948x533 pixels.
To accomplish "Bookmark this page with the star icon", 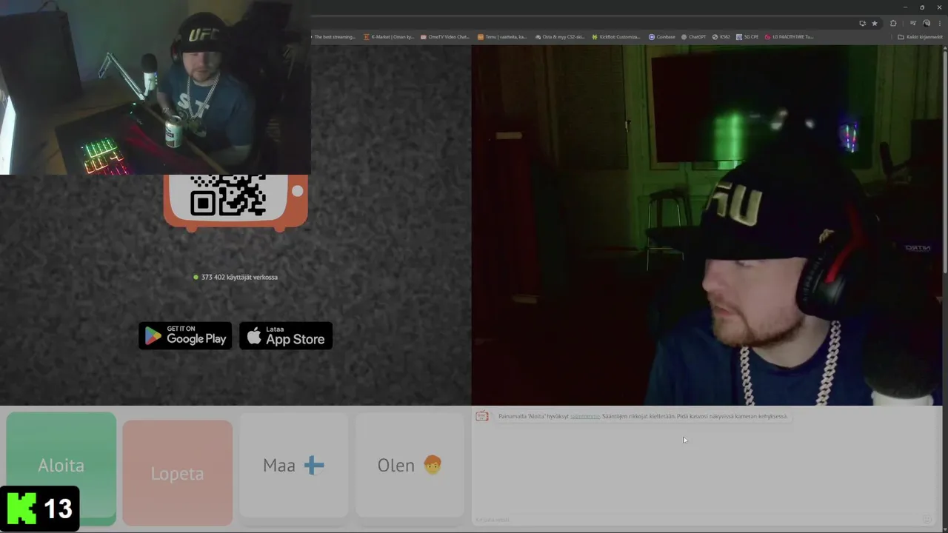I will (875, 24).
